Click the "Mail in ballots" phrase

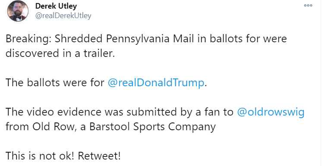tap(208, 38)
